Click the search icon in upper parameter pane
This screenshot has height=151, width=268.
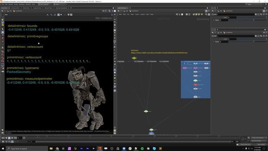point(261,15)
